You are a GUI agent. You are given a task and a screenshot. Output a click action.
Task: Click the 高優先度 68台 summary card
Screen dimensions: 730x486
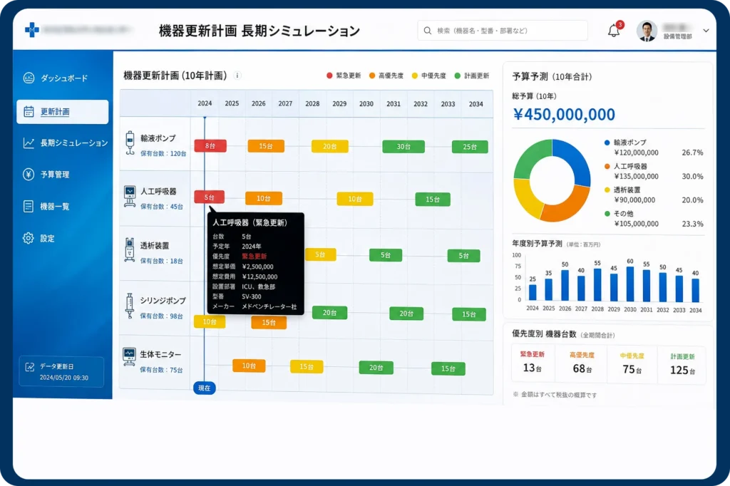pyautogui.click(x=582, y=363)
